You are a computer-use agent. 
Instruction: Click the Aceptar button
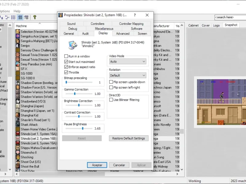point(97,165)
